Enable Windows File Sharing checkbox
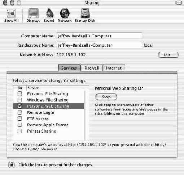The height and width of the screenshot is (175, 184). pyautogui.click(x=19, y=100)
